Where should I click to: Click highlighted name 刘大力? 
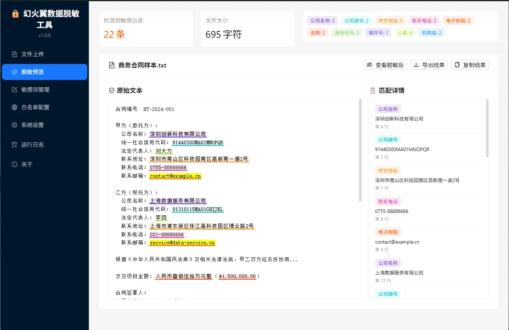[164, 151]
